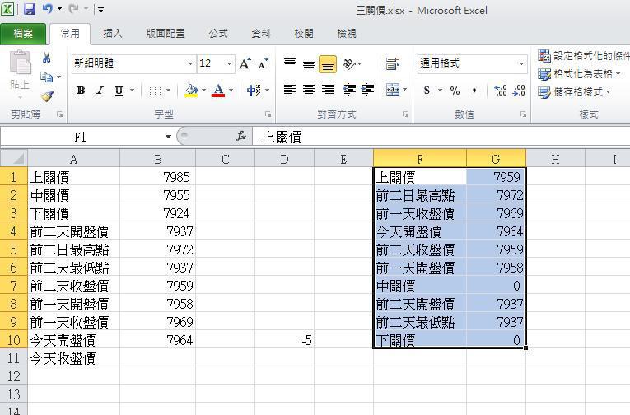This screenshot has height=415, width=630.
Task: Center text horizontally
Action: [x=309, y=90]
